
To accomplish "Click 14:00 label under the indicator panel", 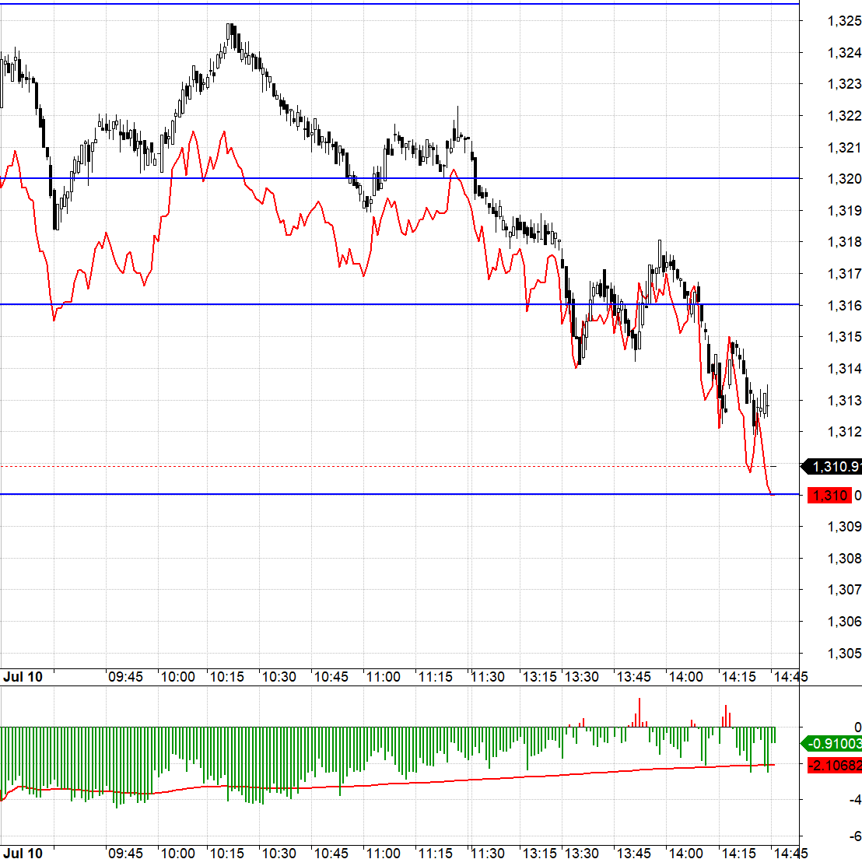I will (x=685, y=854).
